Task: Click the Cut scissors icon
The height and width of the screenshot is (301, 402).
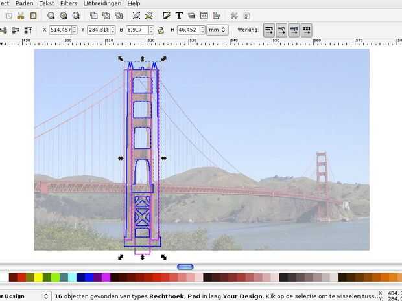Action: 21,16
